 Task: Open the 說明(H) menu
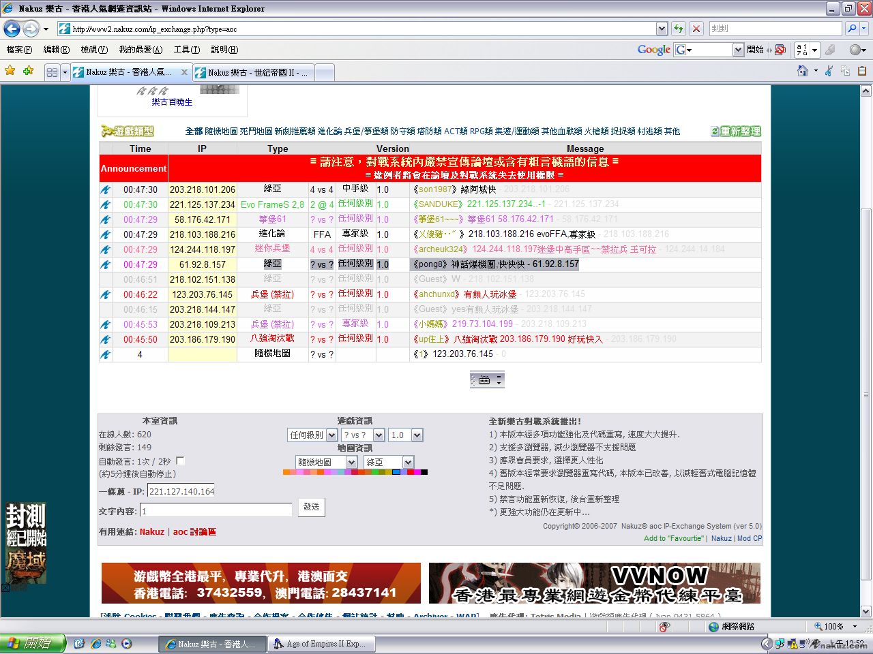[x=224, y=50]
